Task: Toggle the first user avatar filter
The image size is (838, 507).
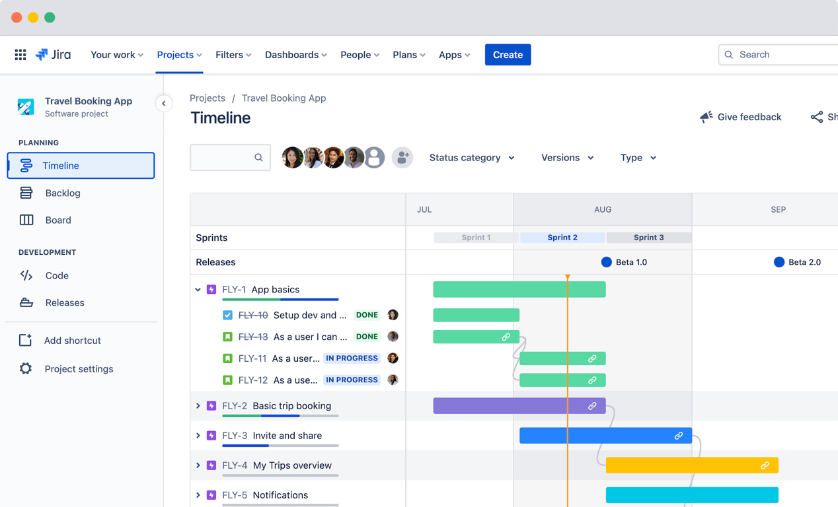Action: pyautogui.click(x=292, y=157)
